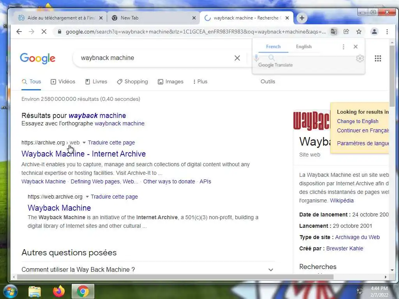Click Chrome taskbar icon
Image resolution: width=399 pixels, height=299 pixels.
83,291
